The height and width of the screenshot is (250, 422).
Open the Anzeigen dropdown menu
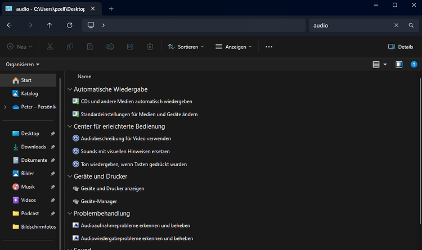pyautogui.click(x=234, y=47)
